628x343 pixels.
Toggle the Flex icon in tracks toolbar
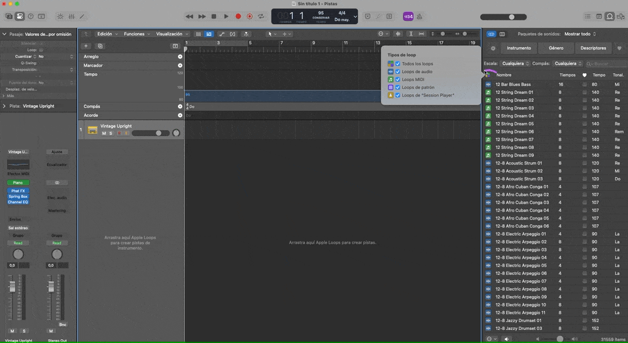(x=233, y=34)
